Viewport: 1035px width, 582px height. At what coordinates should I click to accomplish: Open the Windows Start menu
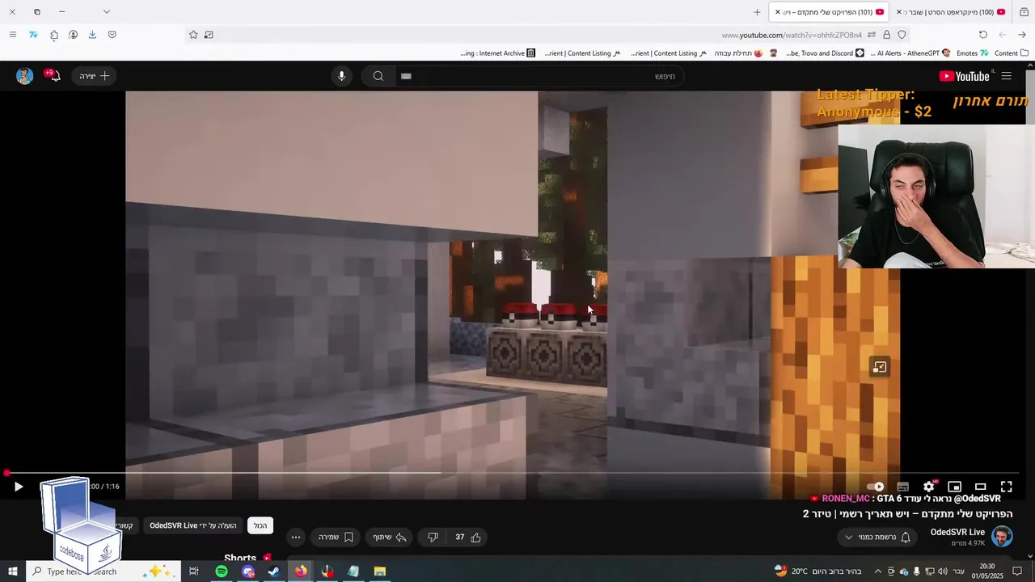[12, 571]
